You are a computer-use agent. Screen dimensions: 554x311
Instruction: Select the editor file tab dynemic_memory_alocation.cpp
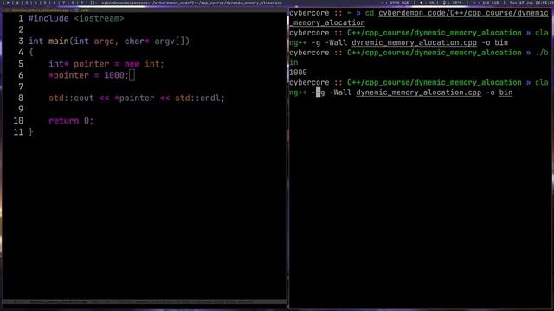41,10
